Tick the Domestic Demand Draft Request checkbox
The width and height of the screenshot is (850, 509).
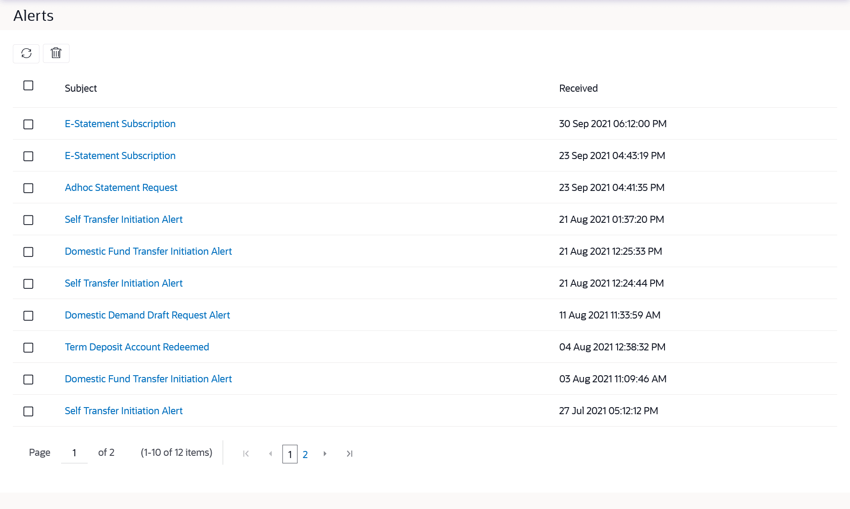click(x=28, y=316)
